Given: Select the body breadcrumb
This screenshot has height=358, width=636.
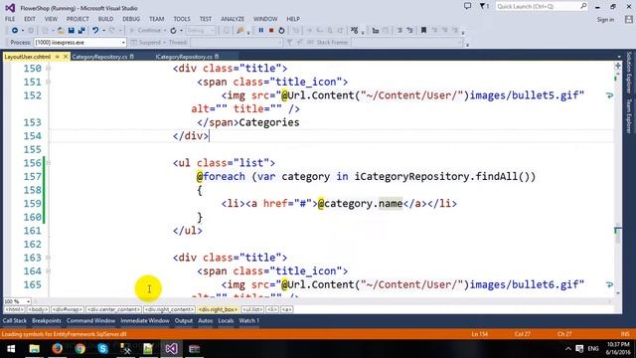Looking at the screenshot, I should [38, 309].
